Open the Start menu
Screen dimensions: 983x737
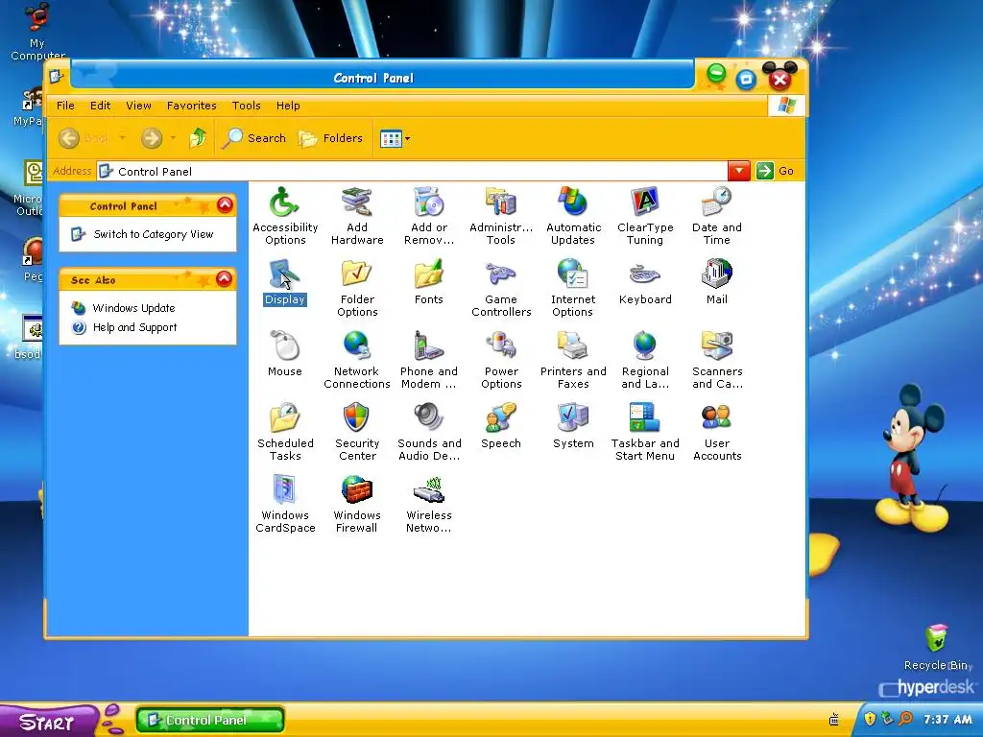point(47,722)
